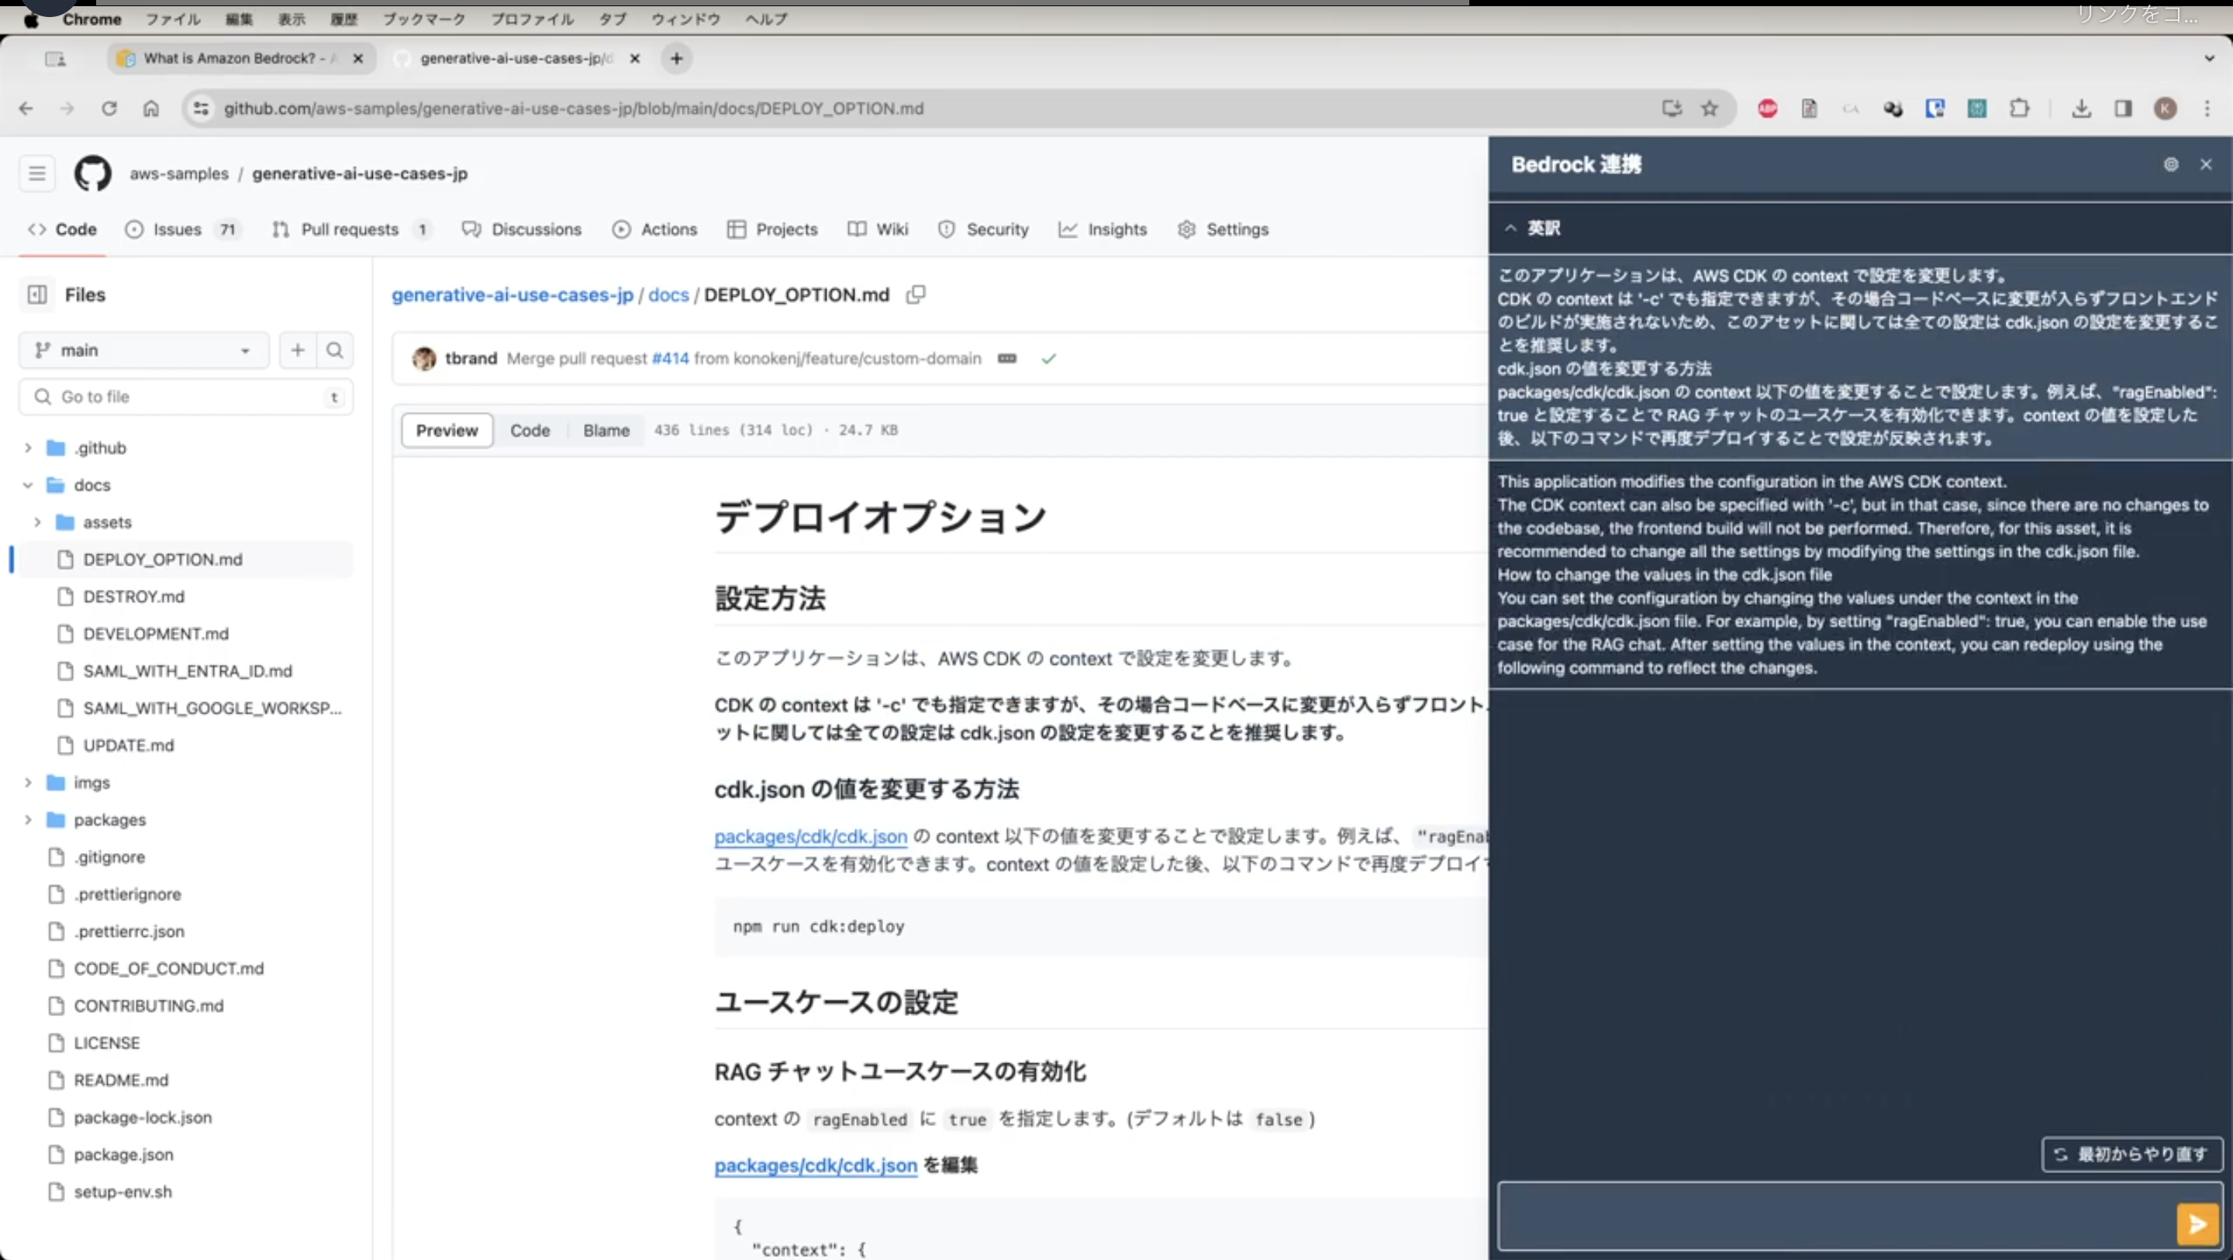Open the Bedrock 連携 panel settings gear

coord(2171,164)
